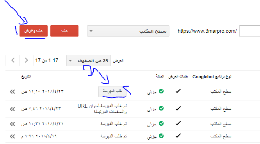Expand the row dated ٢٠١٨/٤/٢١ ١٠:٣١
The image size is (260, 144).
point(12,124)
